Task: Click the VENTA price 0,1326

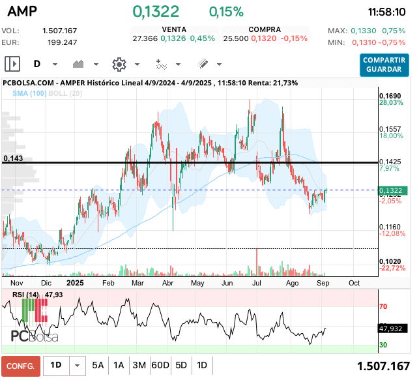Action: tap(173, 38)
